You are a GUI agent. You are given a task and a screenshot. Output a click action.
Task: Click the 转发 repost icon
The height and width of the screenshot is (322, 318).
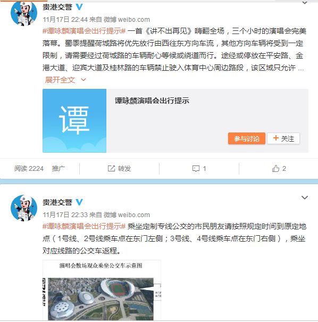(111, 169)
